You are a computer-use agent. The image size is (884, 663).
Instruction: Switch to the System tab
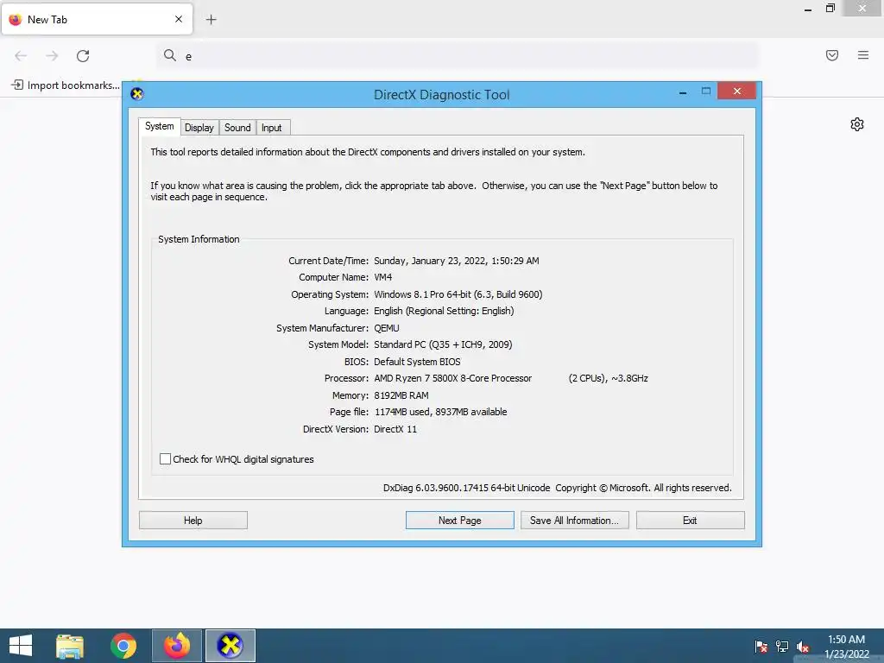click(x=160, y=126)
